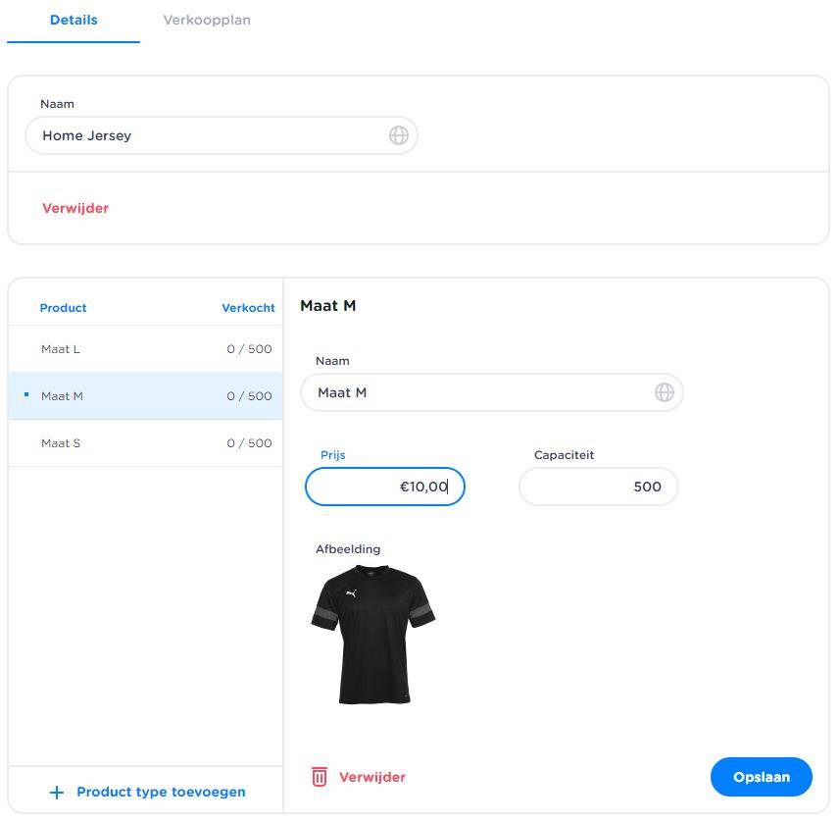Focus the Maat M name input field
The width and height of the screenshot is (839, 823).
coord(480,392)
